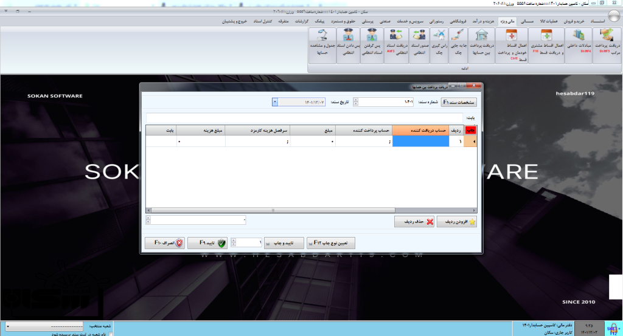Viewport: 623px width, 336px height.
Task: Click the red چاپ header cell
Action: (470, 130)
